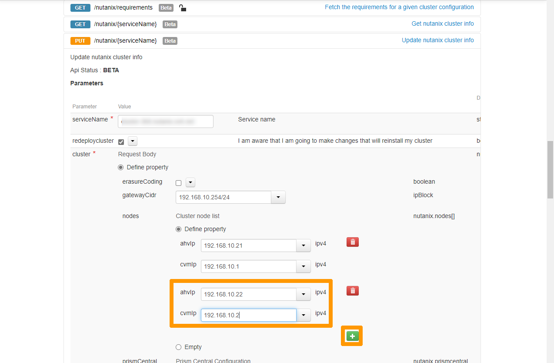Click the GET badge on /nutanix/{serviceName}

pyautogui.click(x=80, y=24)
